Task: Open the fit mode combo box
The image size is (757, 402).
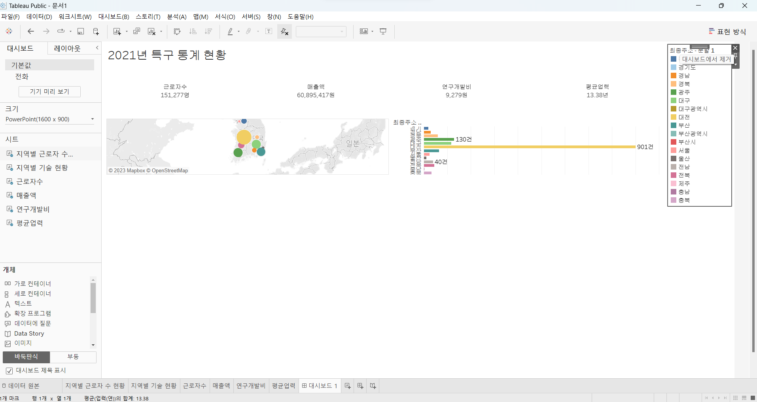Action: (x=321, y=32)
